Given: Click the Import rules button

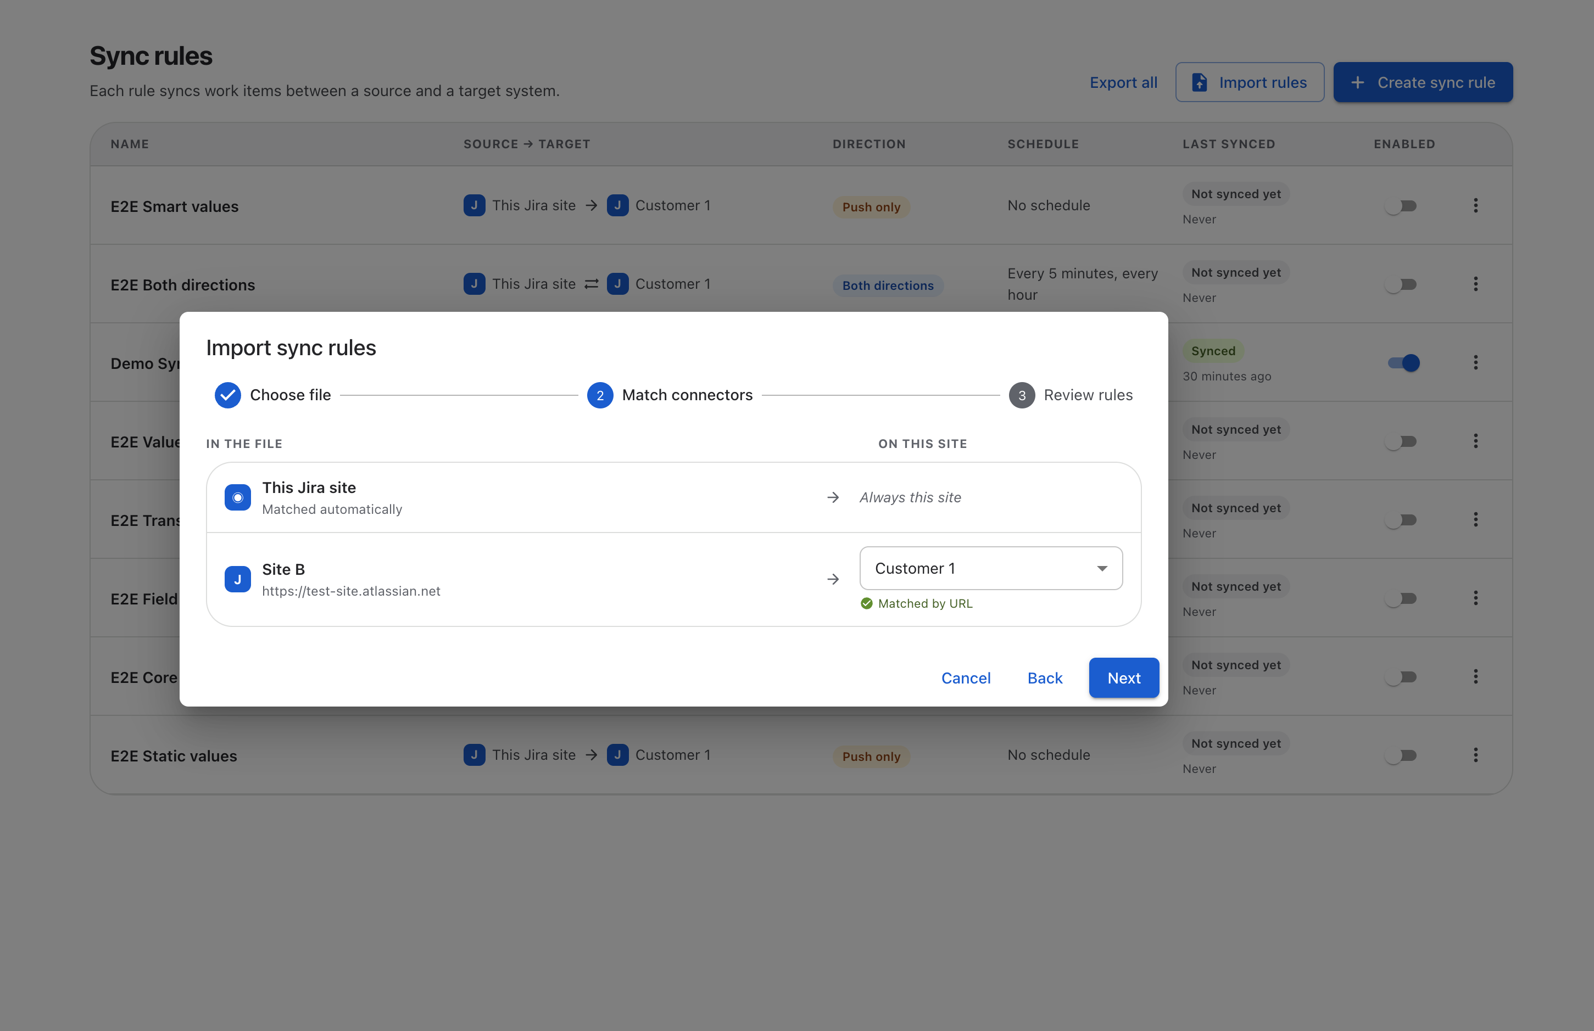Looking at the screenshot, I should (x=1249, y=82).
